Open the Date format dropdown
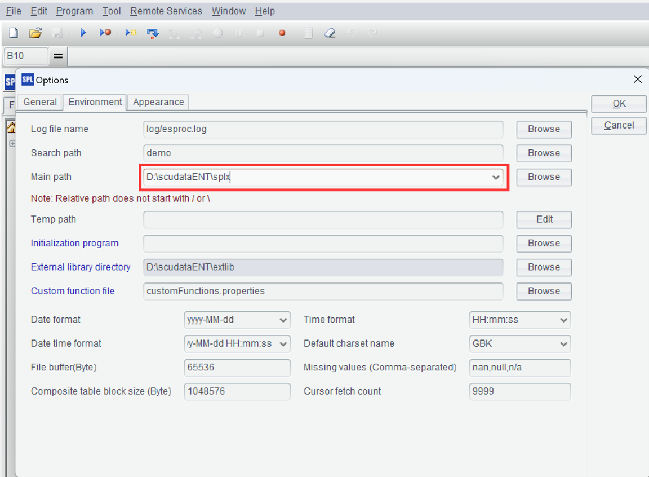Screen dimensions: 649x477 283,320
